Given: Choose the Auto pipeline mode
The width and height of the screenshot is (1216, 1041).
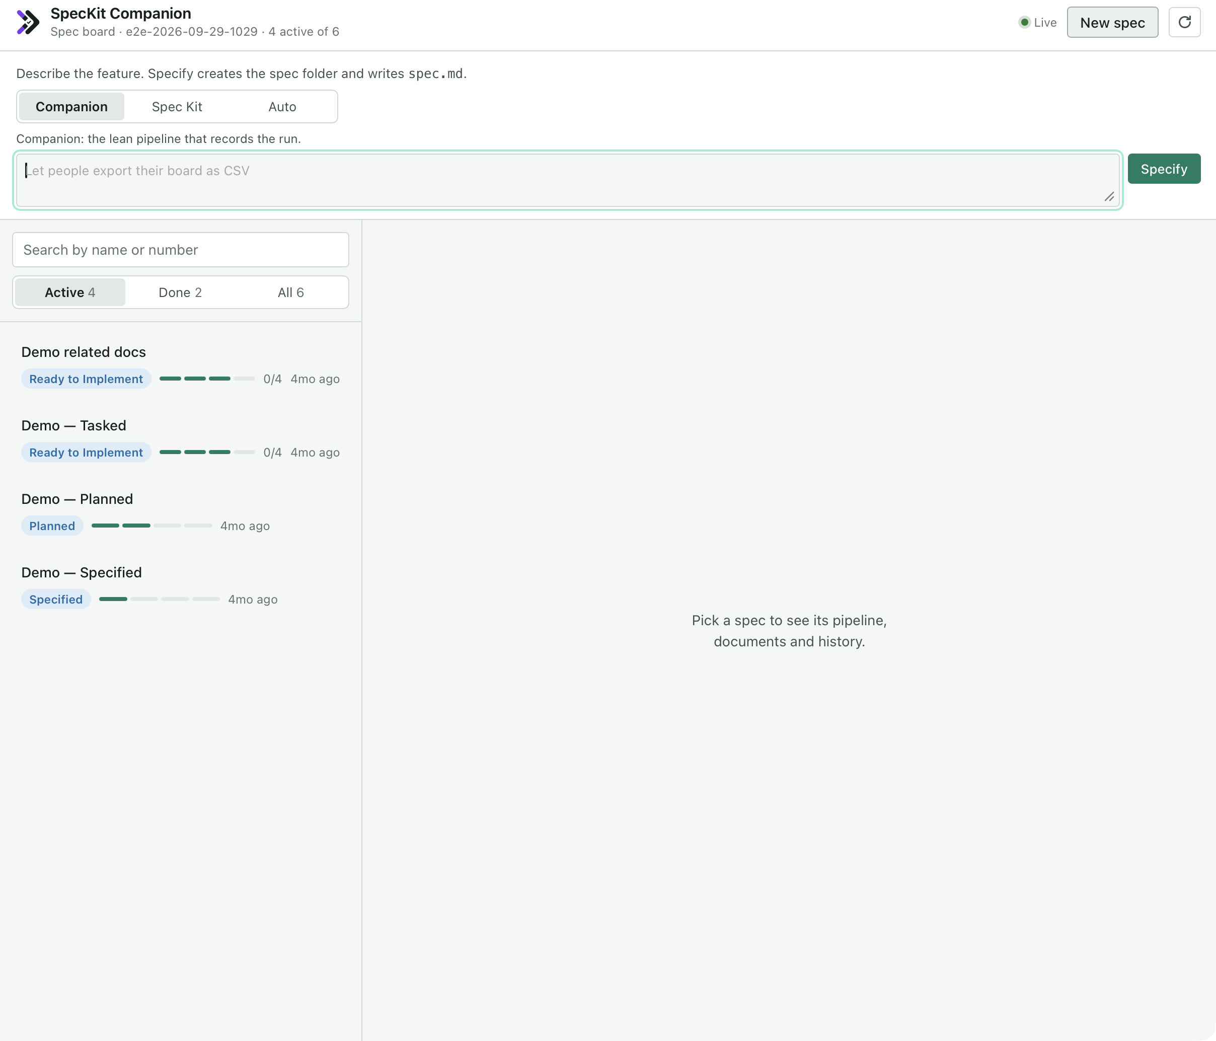Looking at the screenshot, I should click(x=282, y=106).
